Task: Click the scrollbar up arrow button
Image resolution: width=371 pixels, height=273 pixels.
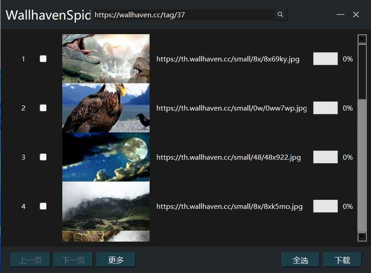Action: tap(362, 39)
